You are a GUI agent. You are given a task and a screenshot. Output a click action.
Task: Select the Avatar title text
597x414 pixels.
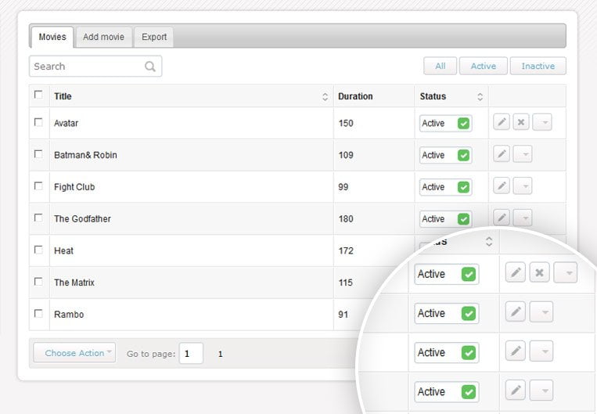(x=67, y=124)
